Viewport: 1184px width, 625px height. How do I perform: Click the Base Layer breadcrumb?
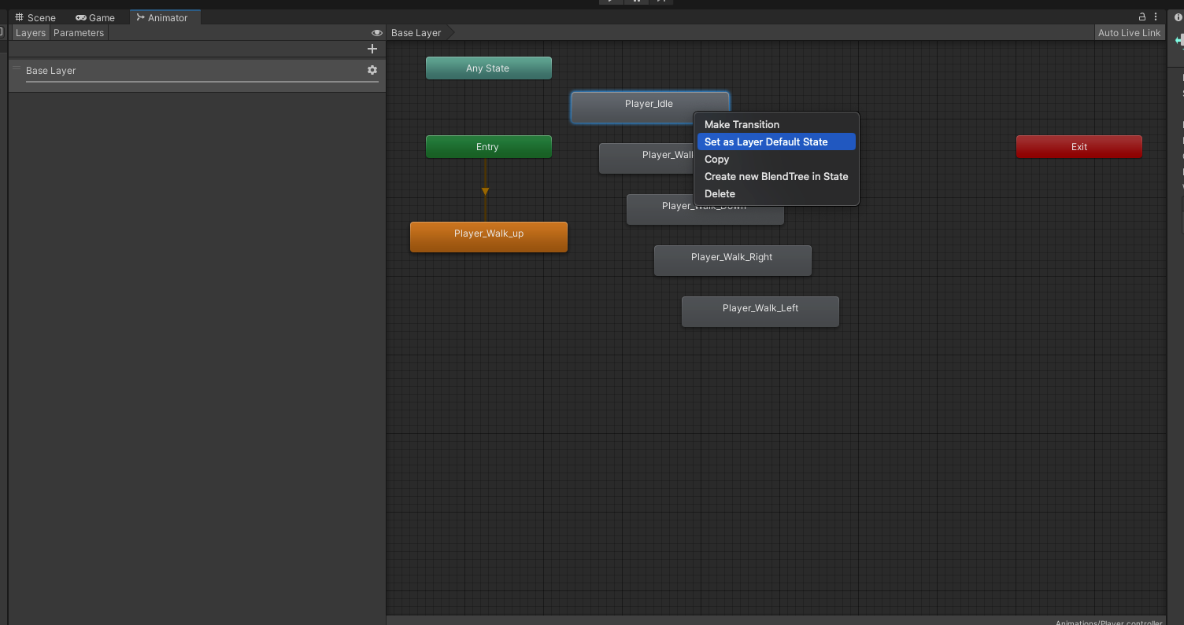point(416,33)
